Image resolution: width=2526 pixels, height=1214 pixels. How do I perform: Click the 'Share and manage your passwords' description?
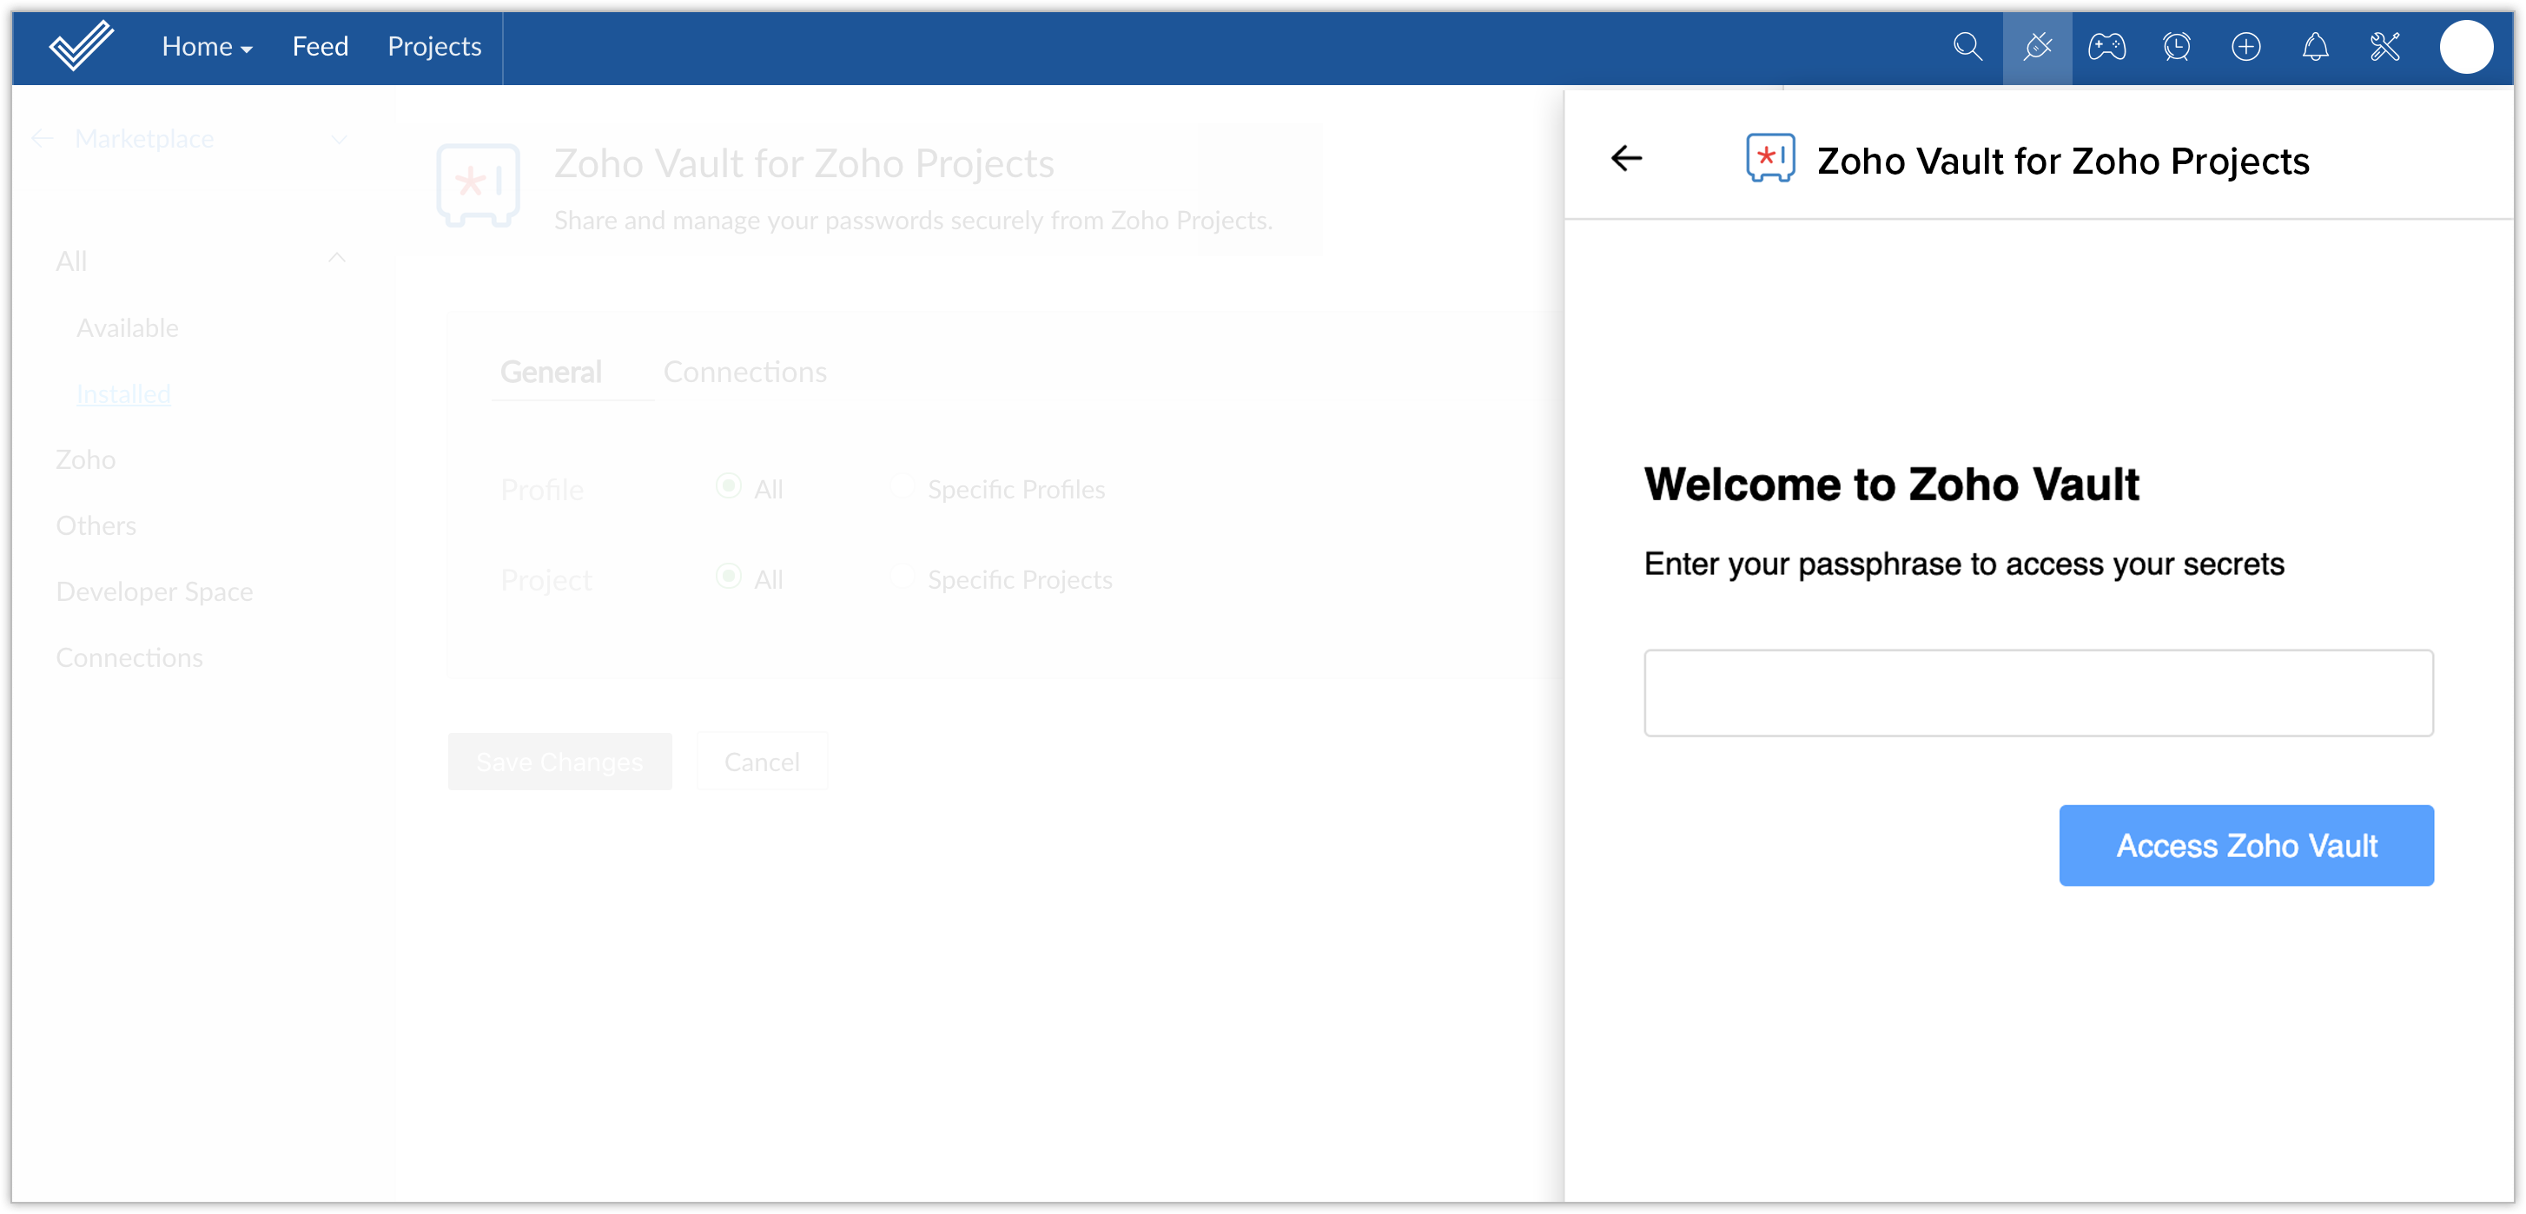[x=913, y=220]
